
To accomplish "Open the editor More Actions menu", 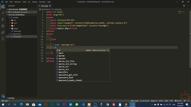I will (188, 6).
